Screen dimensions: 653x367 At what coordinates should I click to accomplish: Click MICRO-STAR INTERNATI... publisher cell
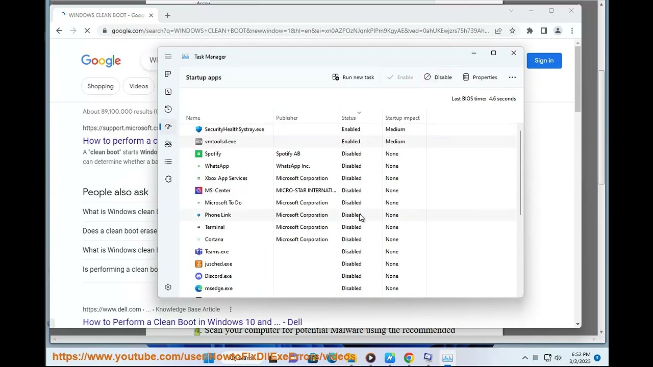(306, 190)
